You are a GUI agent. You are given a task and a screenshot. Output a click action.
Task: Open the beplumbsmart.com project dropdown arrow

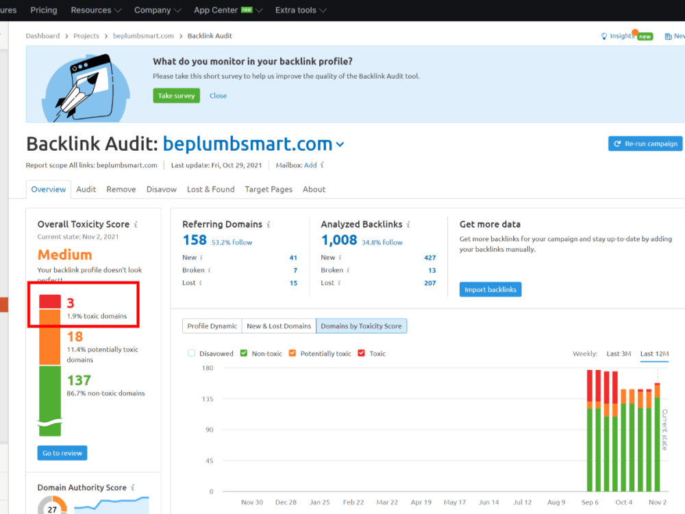(x=340, y=145)
